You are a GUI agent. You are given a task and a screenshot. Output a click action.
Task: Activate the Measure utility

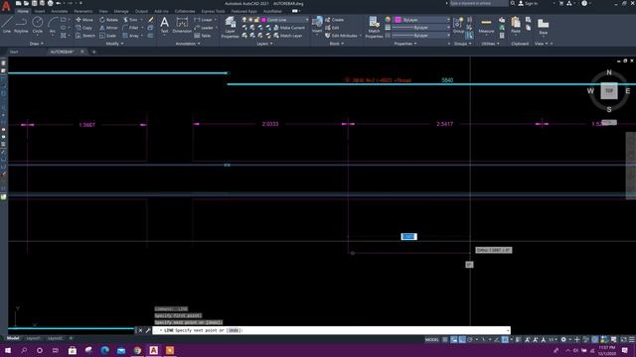486,25
